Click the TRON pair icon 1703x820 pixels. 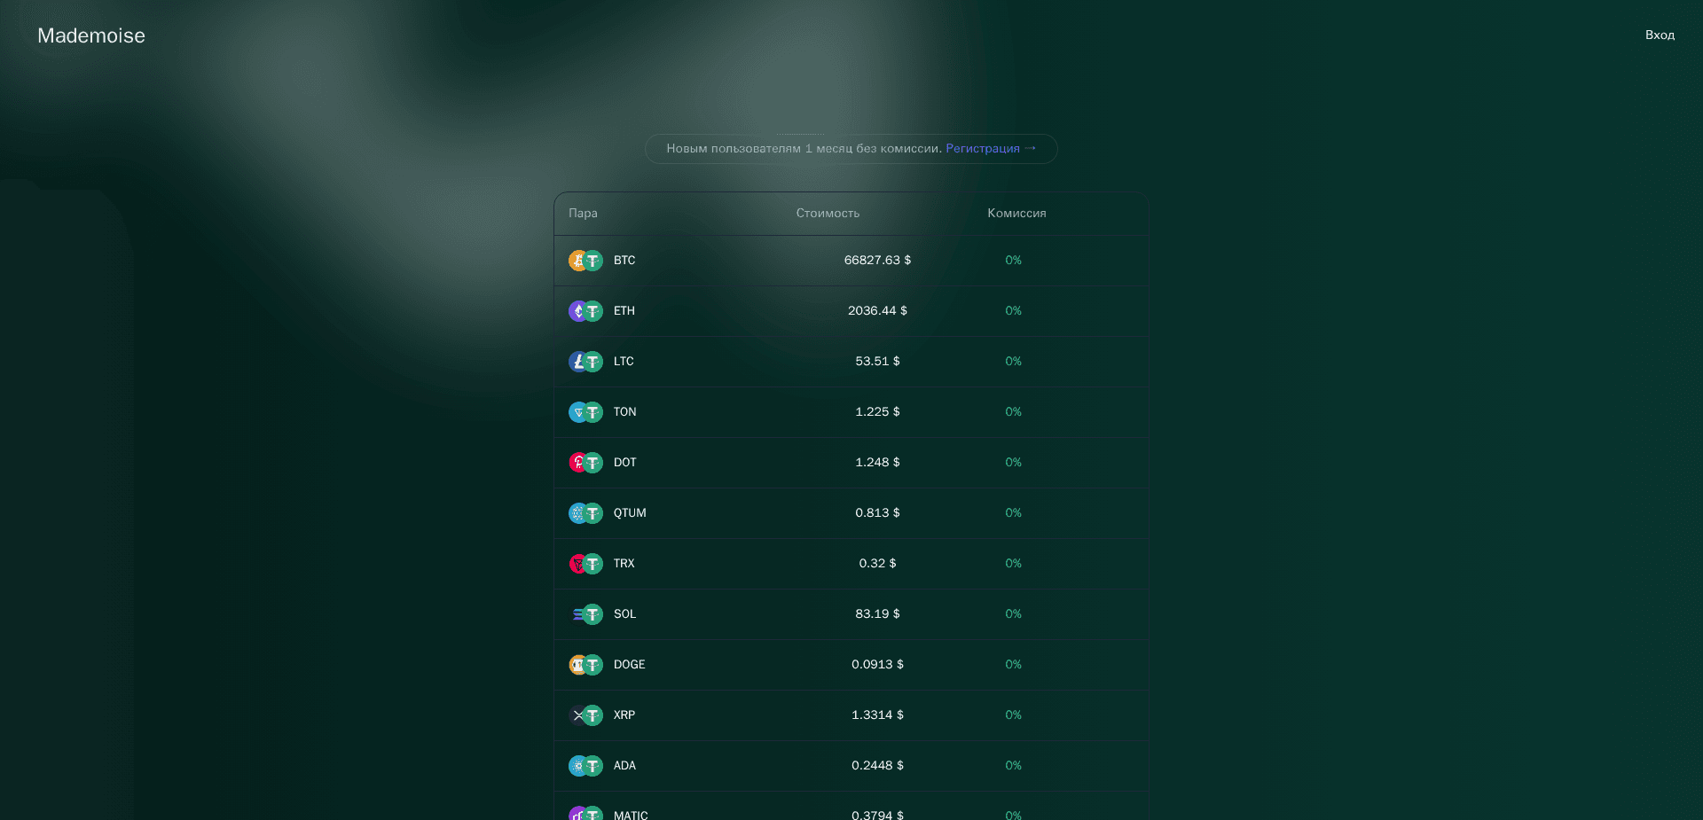[585, 564]
